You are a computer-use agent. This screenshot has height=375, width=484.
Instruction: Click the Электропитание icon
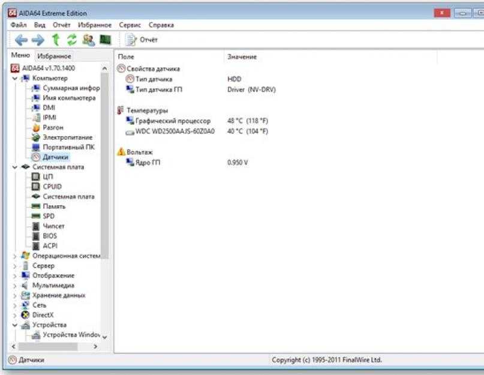(x=36, y=137)
